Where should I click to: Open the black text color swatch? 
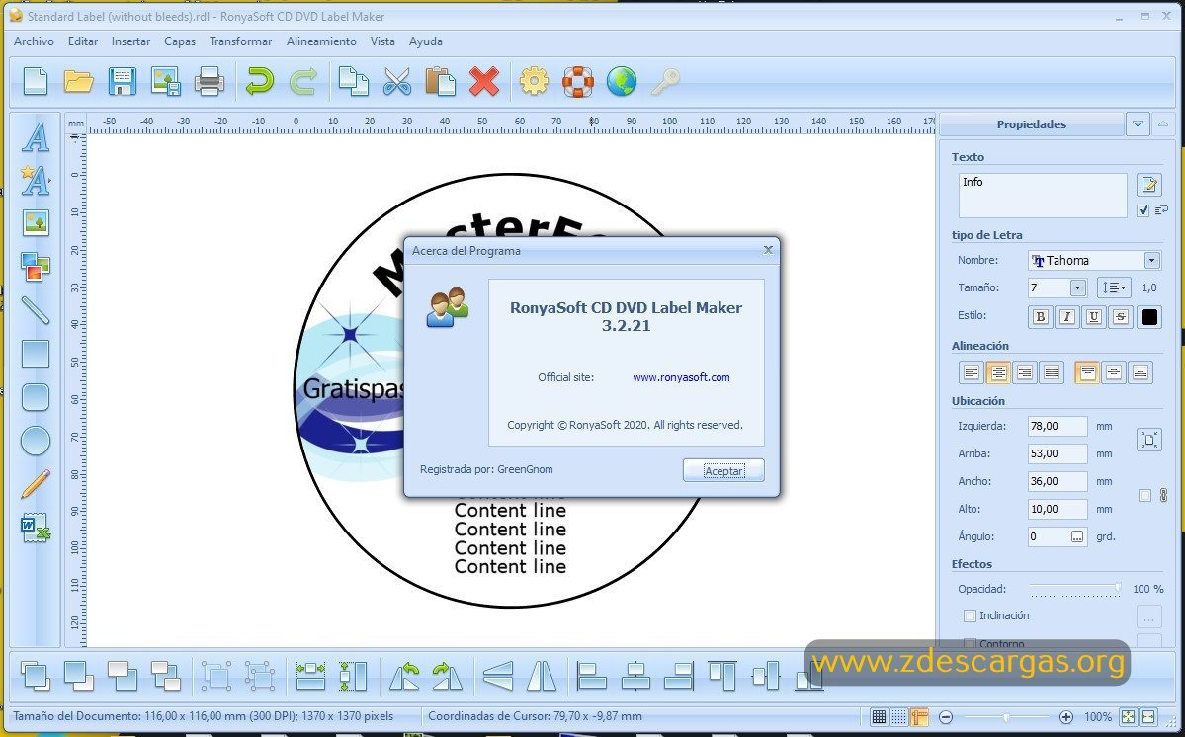click(x=1148, y=317)
